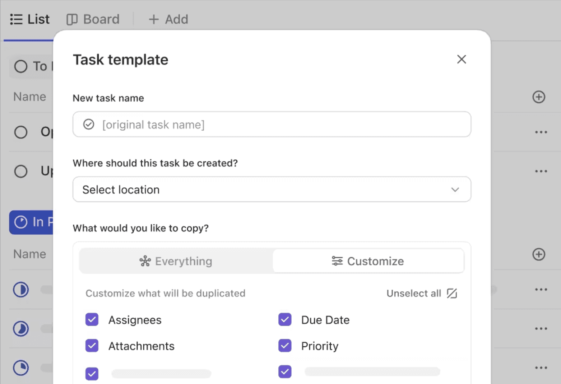561x384 pixels.
Task: Mark the Op task status circle
Action: click(21, 132)
